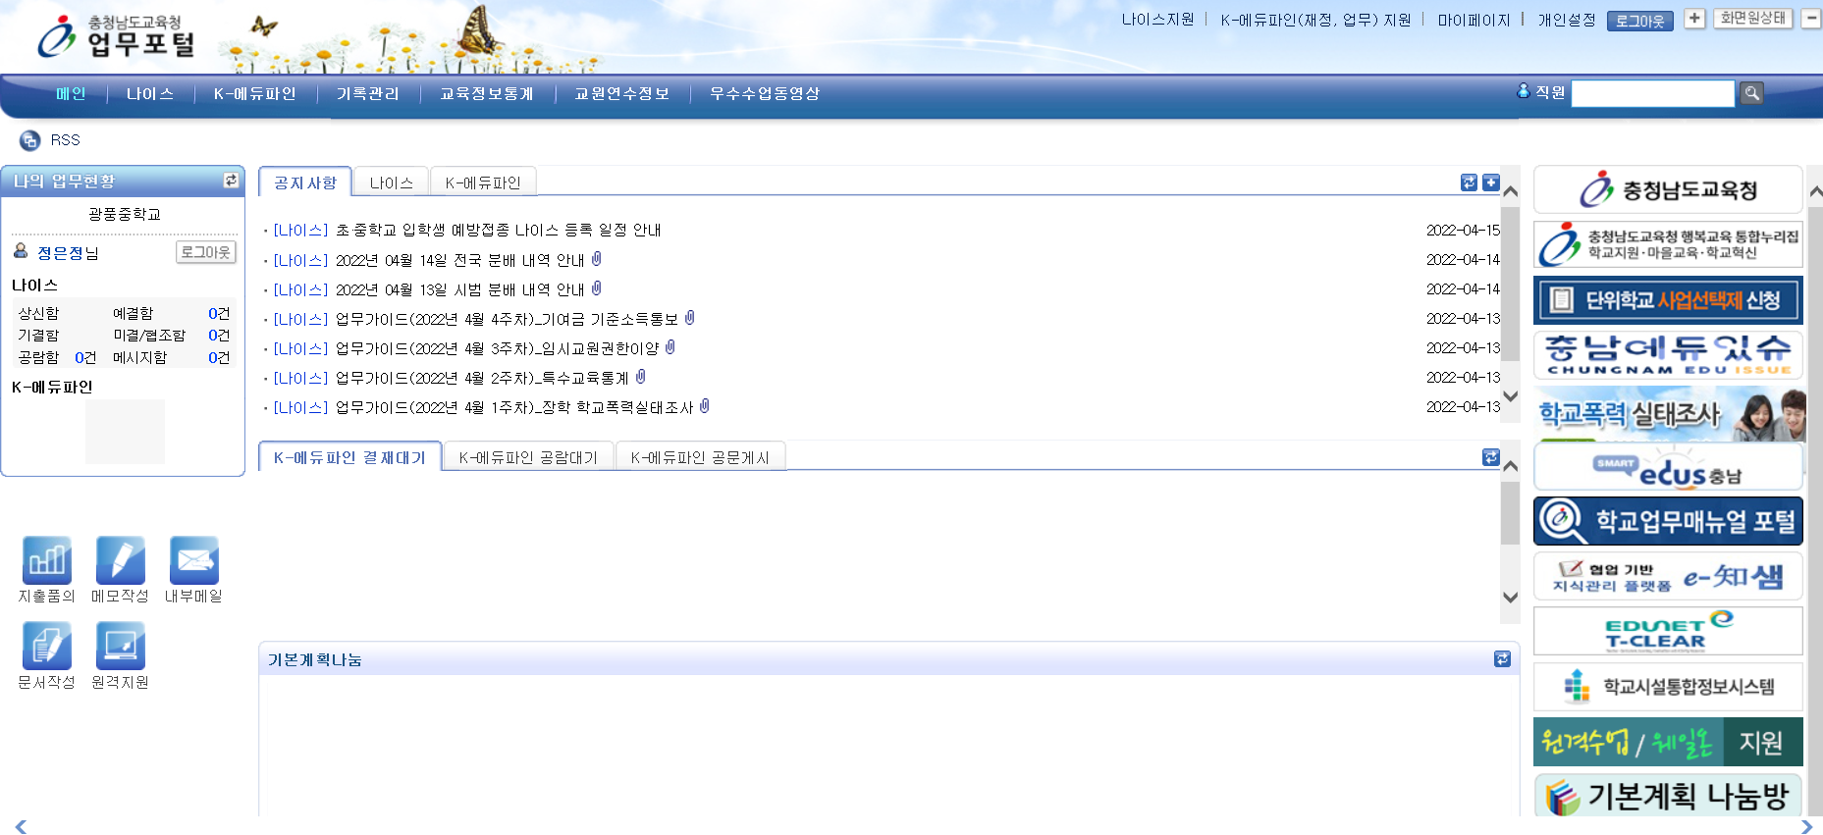1823x835 pixels.
Task: Open attachment on 4월 3주차 임시교원 notice
Action: coord(670,347)
